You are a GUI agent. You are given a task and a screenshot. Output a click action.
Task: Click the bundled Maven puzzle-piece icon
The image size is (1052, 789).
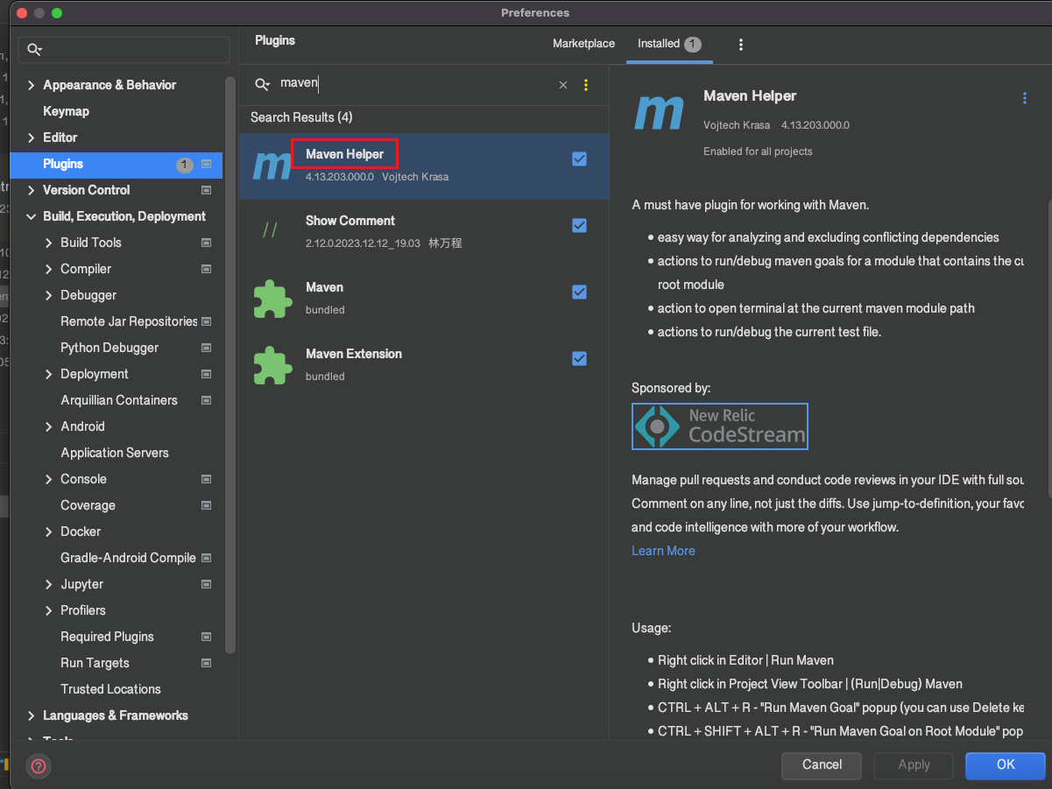click(x=272, y=299)
